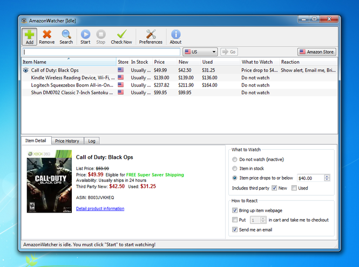Select Item price drops to or below
Screen dimensions: 359x267
coord(234,178)
